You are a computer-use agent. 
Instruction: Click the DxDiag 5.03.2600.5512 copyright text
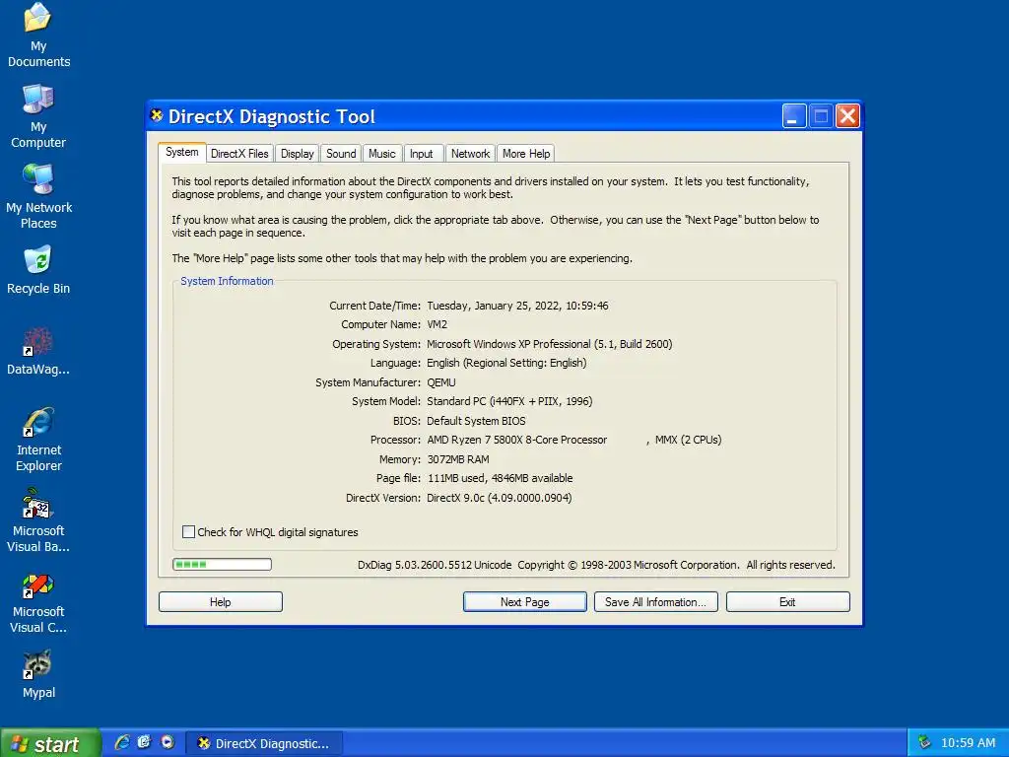coord(596,565)
